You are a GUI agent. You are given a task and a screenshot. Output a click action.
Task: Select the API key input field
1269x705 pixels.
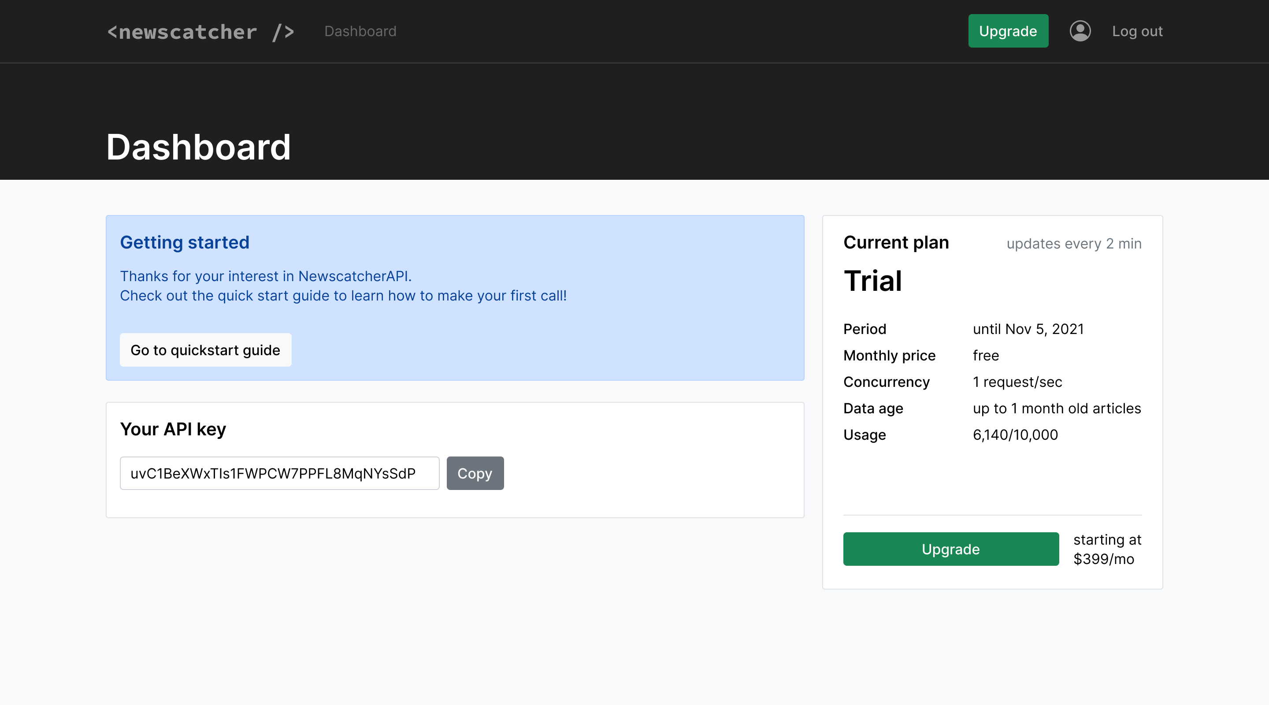(x=279, y=473)
